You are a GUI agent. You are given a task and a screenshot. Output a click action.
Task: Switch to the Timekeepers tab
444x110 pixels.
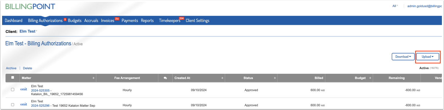tap(170, 21)
